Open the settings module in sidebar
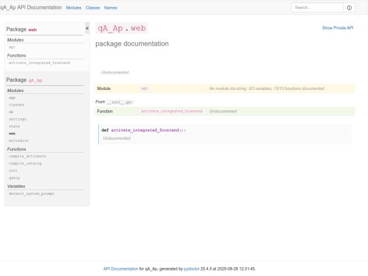The height and width of the screenshot is (276, 368). [17, 119]
